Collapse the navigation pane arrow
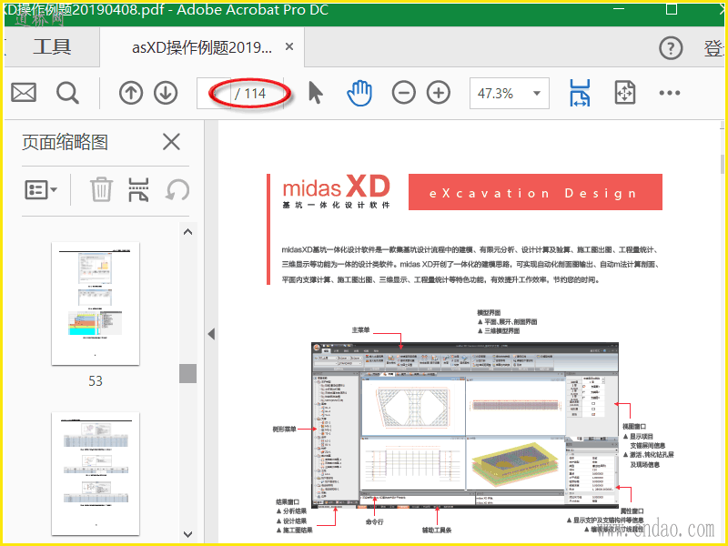 [211, 333]
